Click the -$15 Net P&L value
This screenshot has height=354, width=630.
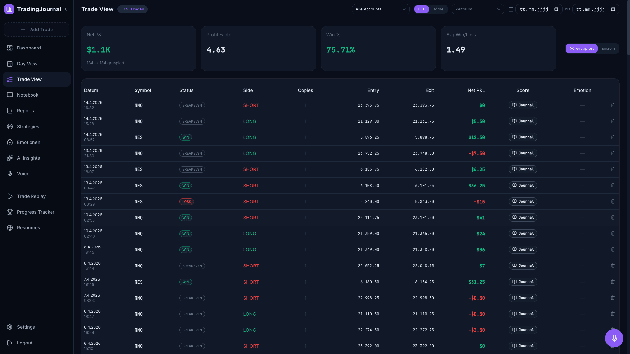[x=479, y=202]
